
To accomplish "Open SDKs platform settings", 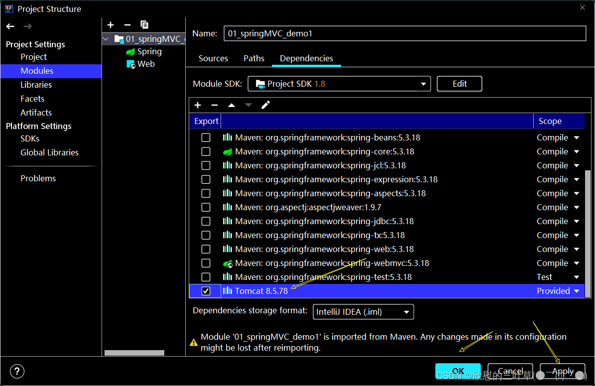I will 30,138.
